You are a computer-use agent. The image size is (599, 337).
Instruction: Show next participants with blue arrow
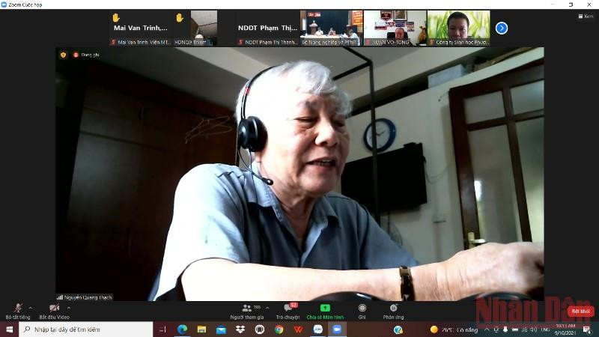point(502,28)
